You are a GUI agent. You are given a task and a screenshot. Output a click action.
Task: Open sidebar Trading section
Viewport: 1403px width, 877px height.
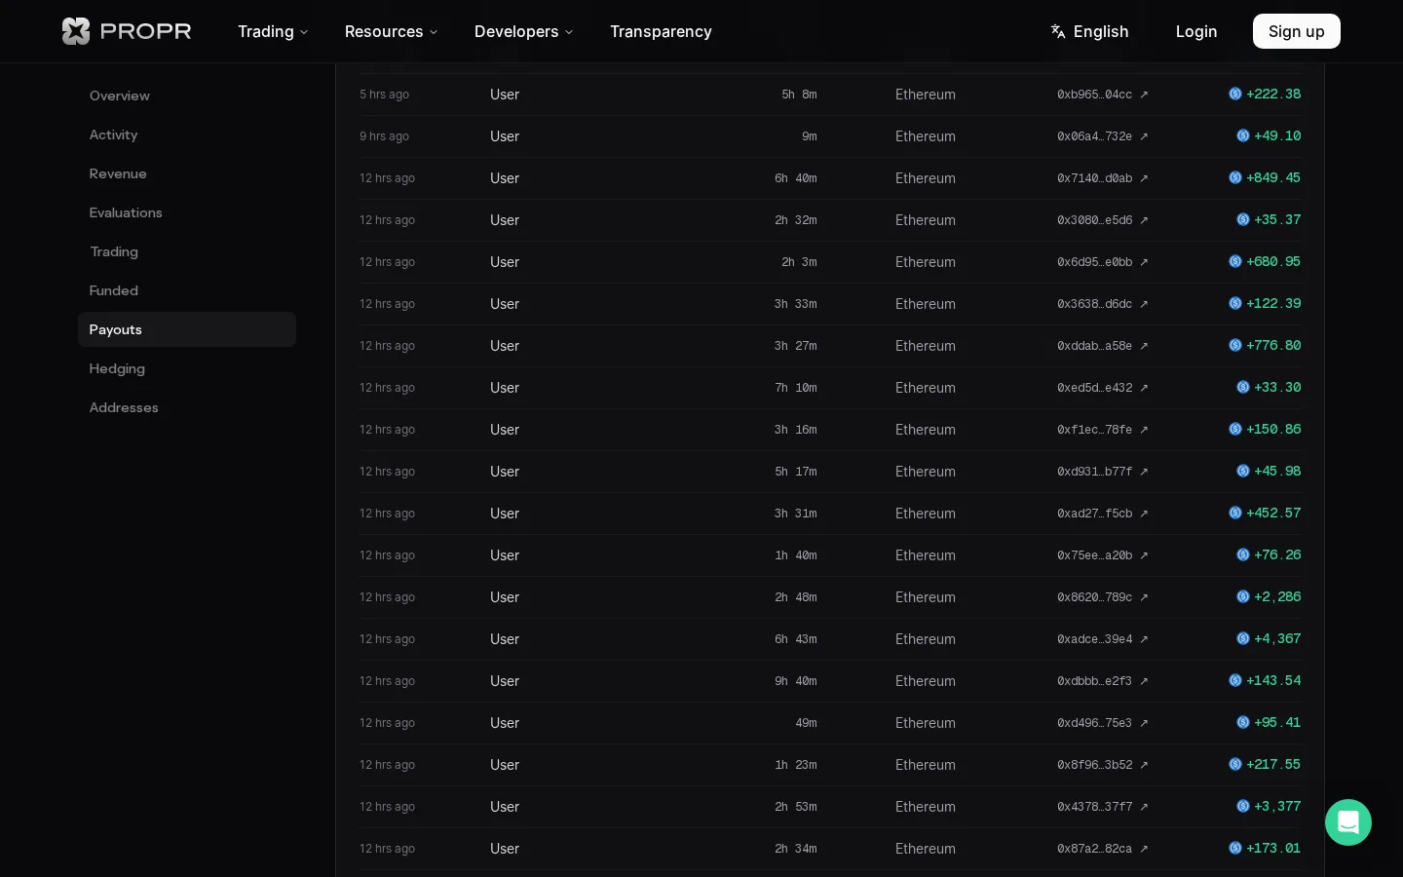(x=187, y=251)
